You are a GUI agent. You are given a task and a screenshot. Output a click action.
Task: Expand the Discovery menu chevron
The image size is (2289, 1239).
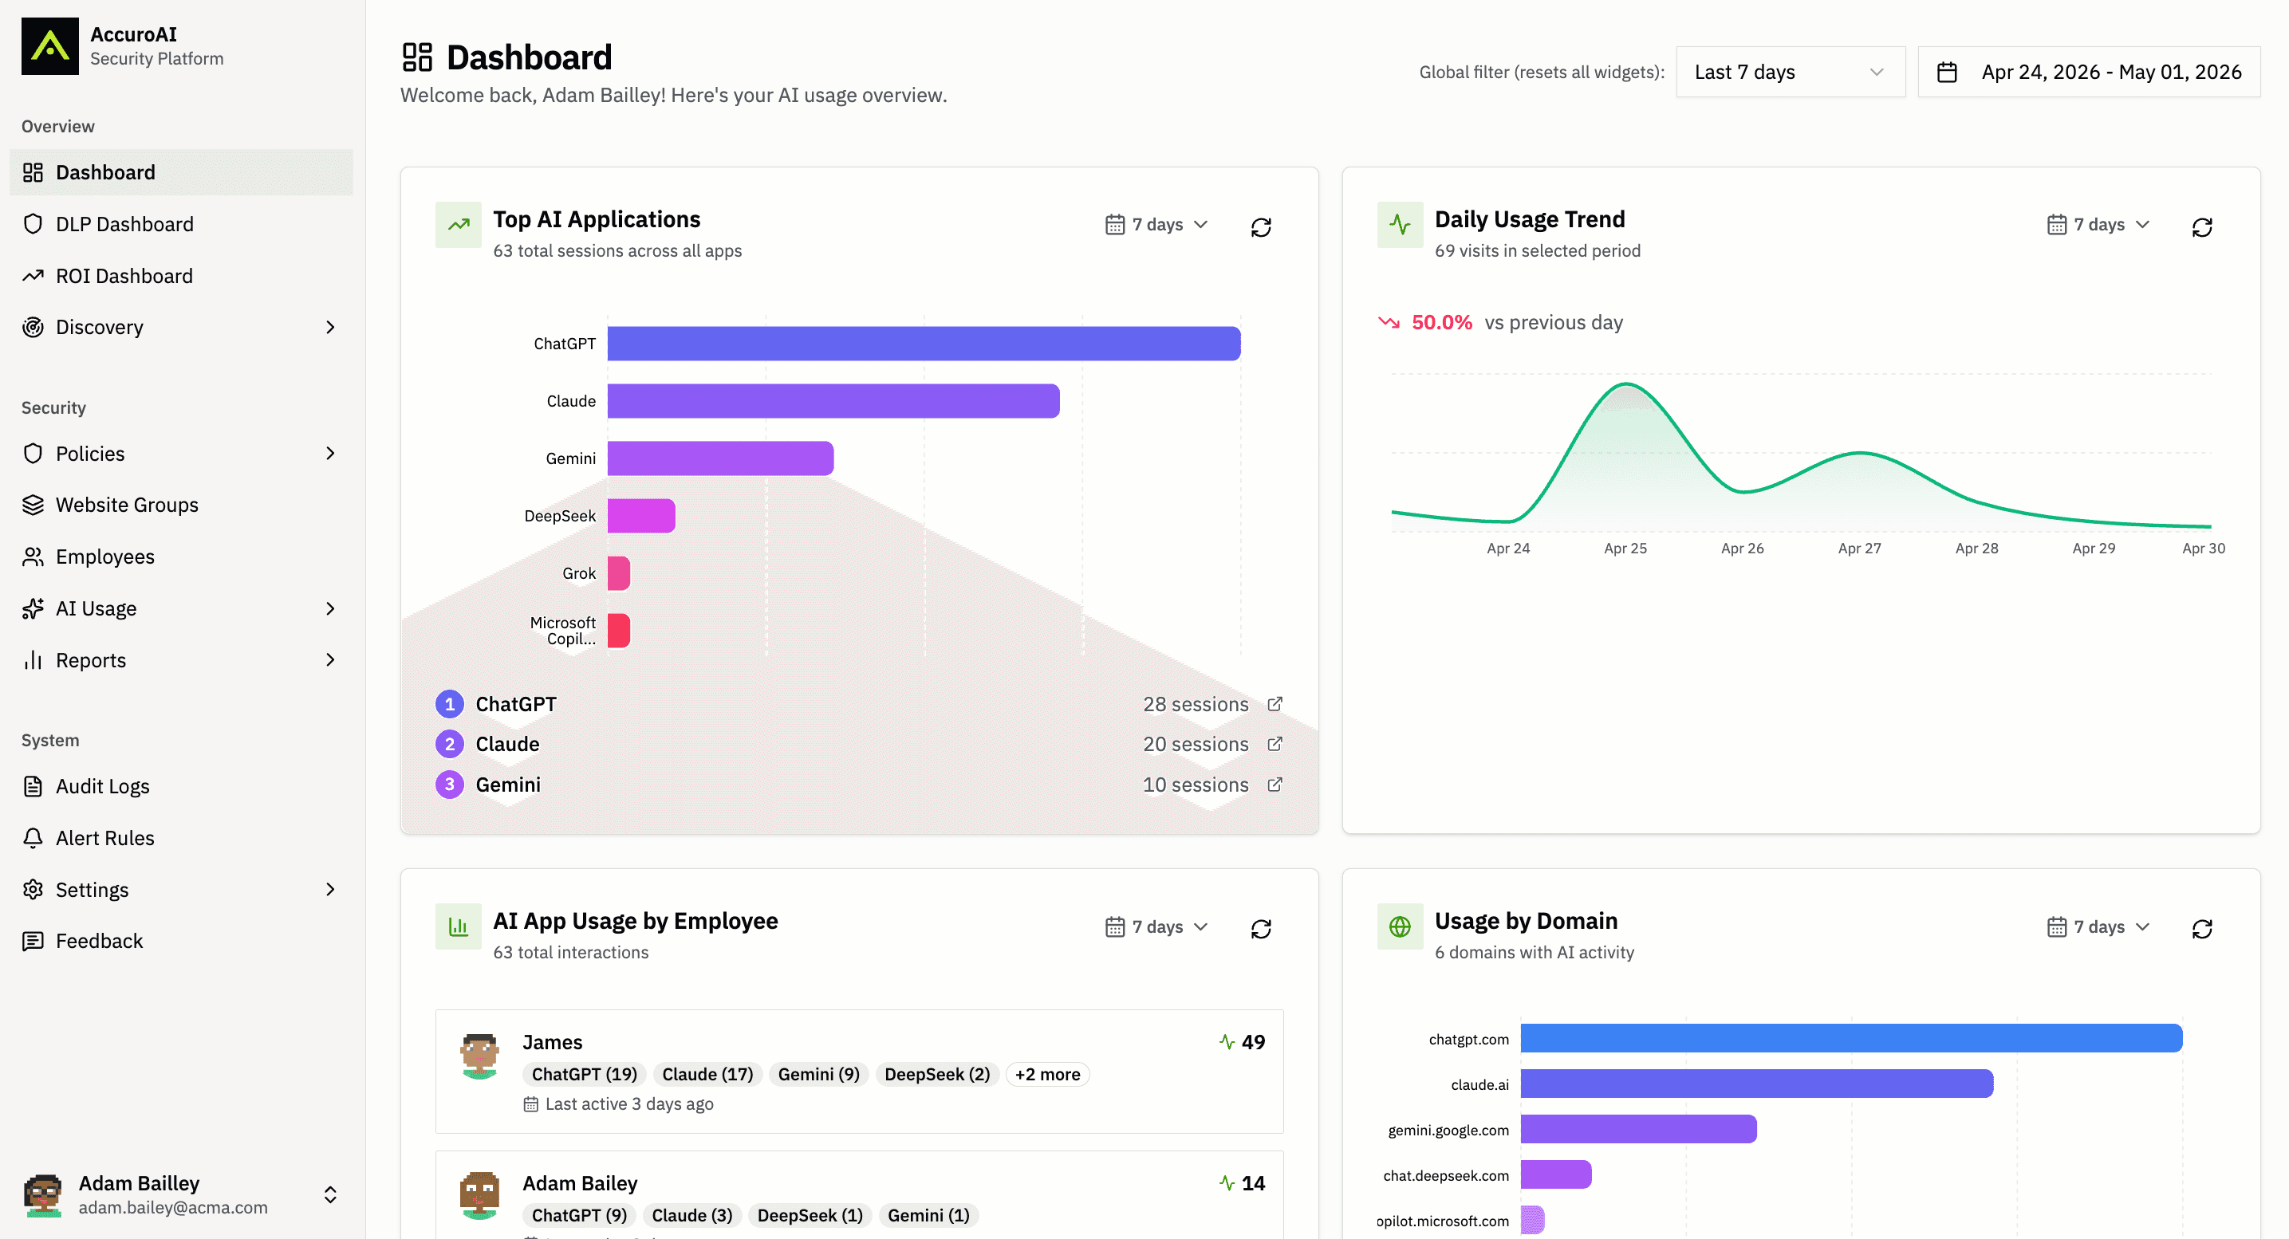(330, 327)
